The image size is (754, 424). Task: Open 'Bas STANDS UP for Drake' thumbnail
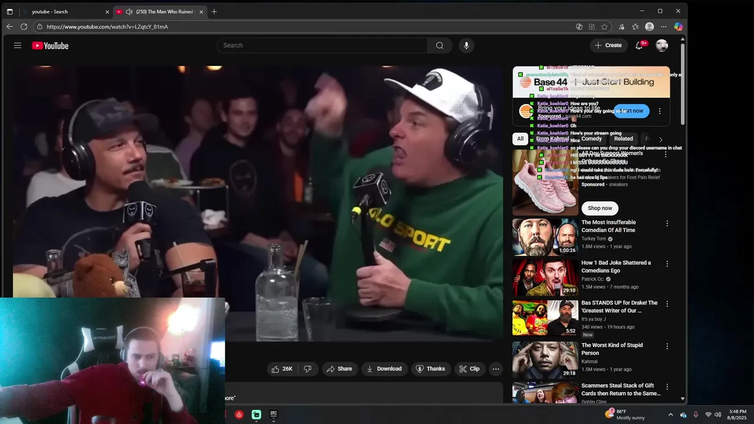(545, 318)
